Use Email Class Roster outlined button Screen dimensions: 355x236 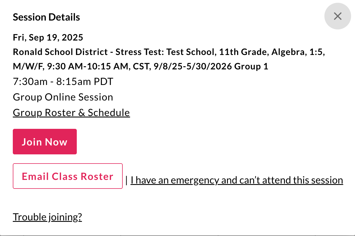click(x=67, y=176)
